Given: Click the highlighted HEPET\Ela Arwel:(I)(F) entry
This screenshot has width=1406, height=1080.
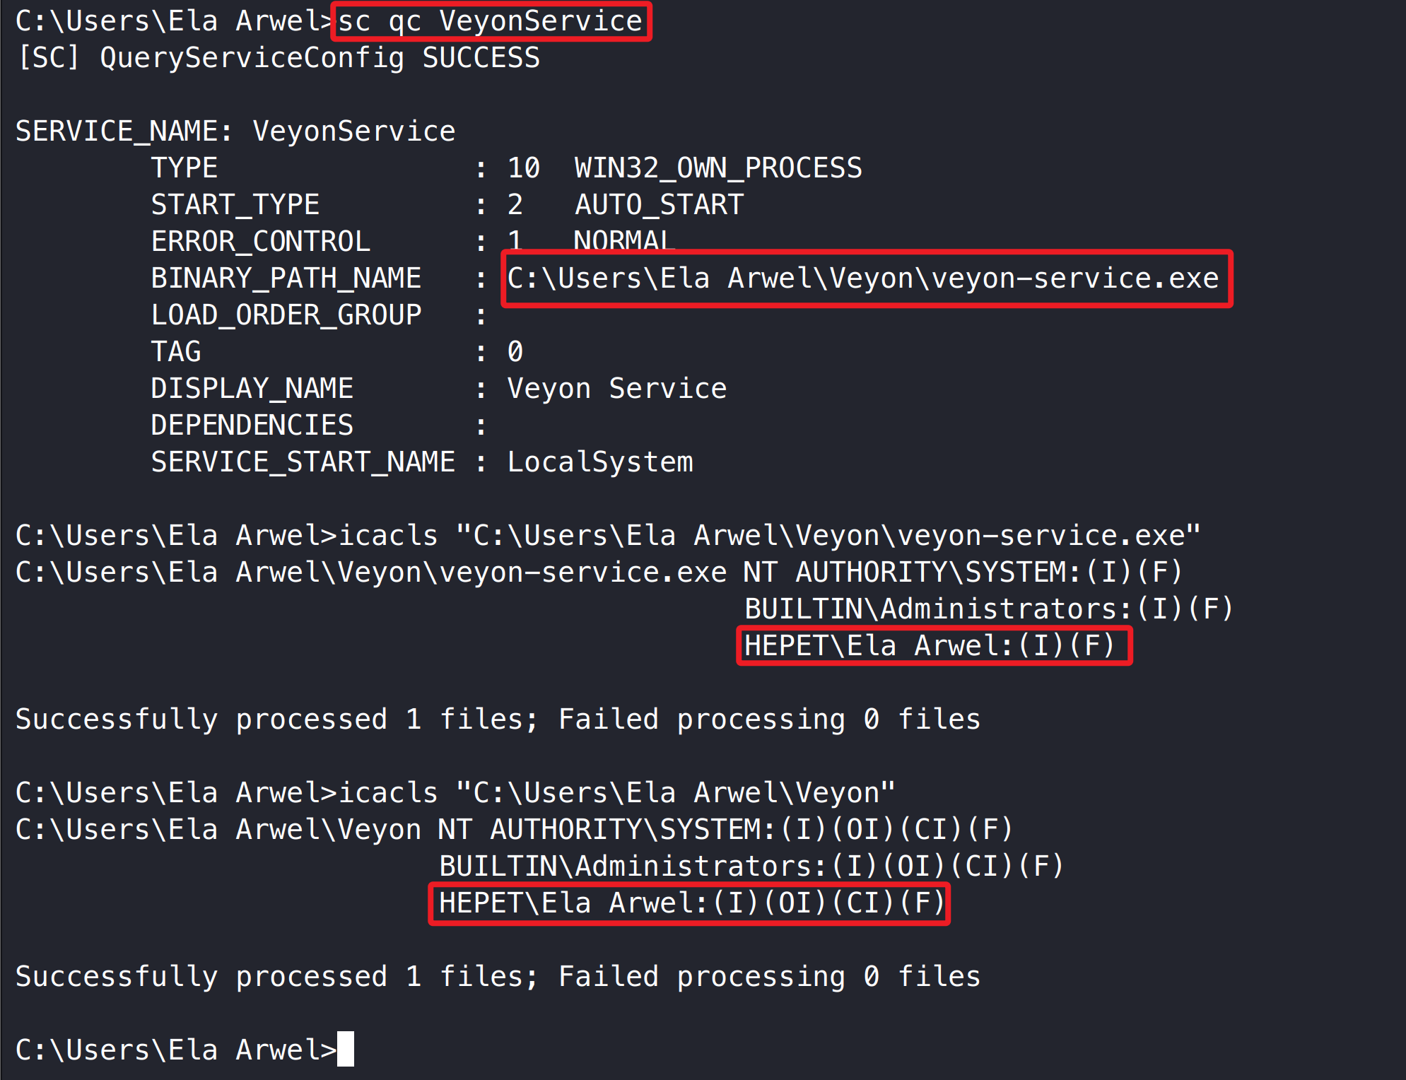Looking at the screenshot, I should click(x=930, y=646).
